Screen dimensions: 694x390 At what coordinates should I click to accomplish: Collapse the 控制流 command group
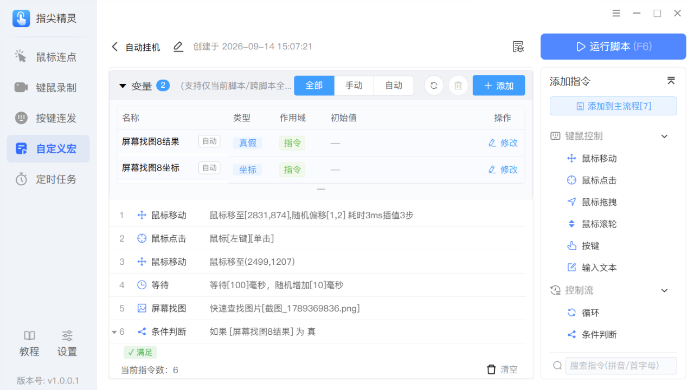[x=665, y=290]
